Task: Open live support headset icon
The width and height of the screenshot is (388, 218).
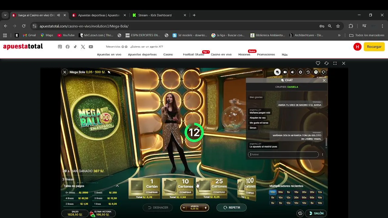Action: click(x=324, y=72)
